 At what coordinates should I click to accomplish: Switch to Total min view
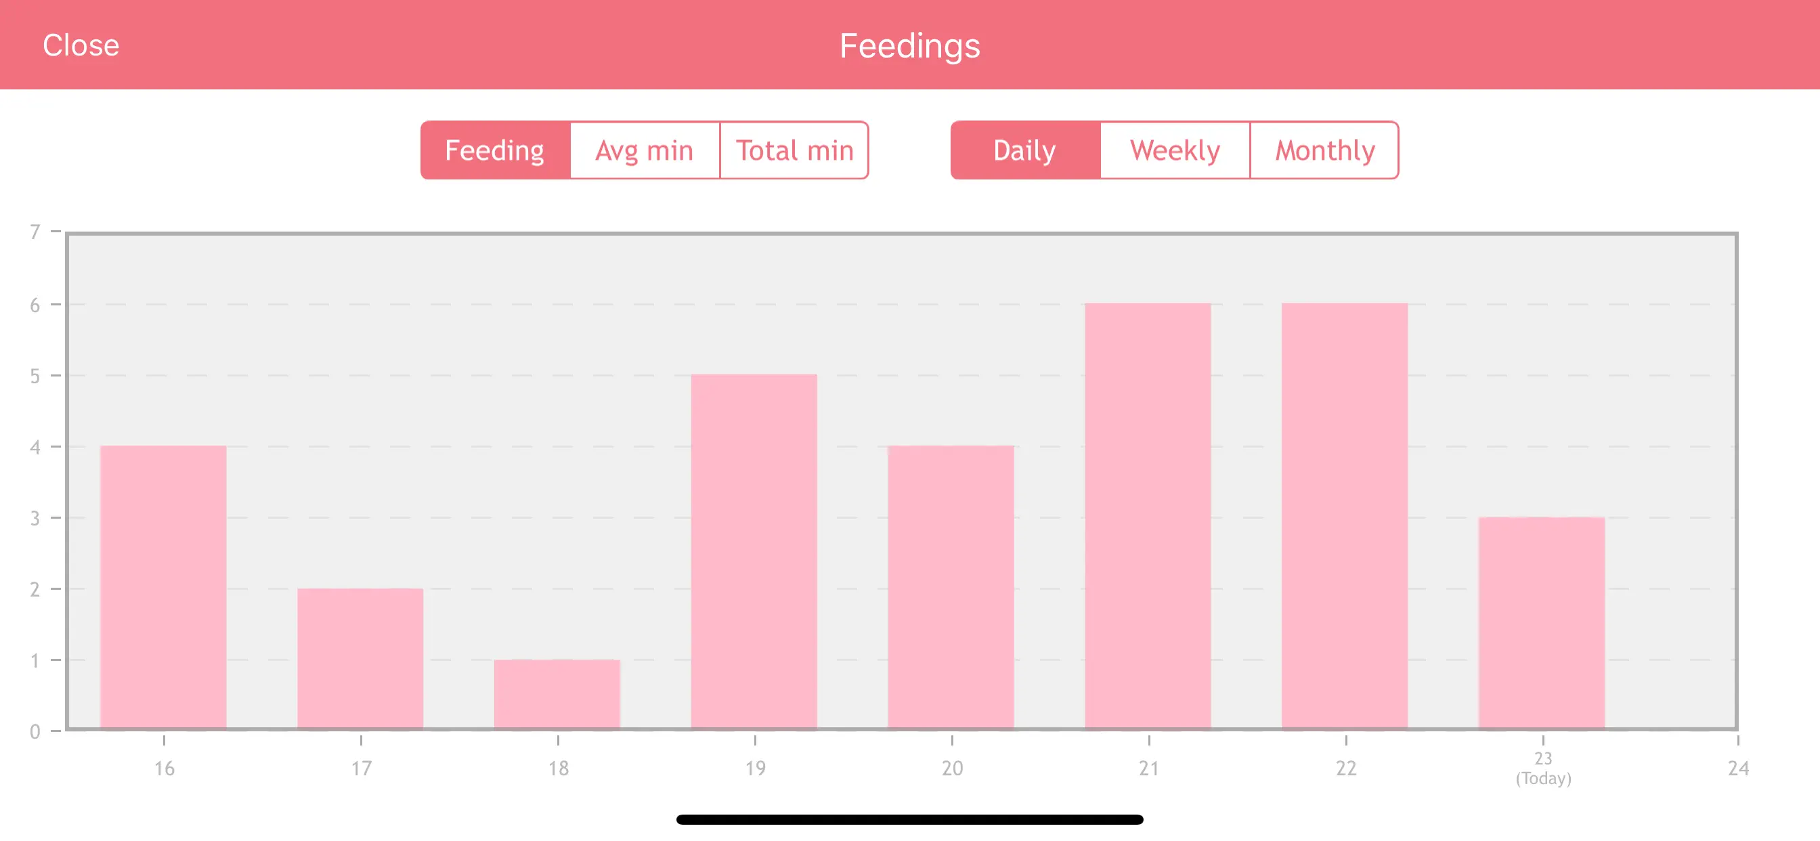(794, 150)
